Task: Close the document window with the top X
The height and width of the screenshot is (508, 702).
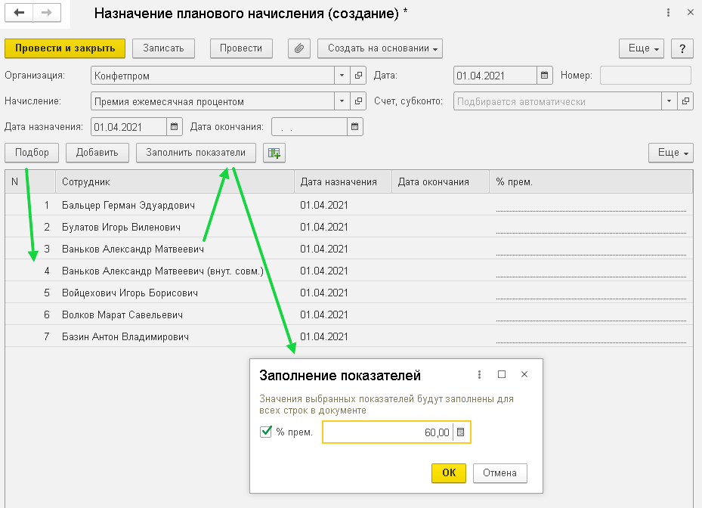Action: click(691, 13)
